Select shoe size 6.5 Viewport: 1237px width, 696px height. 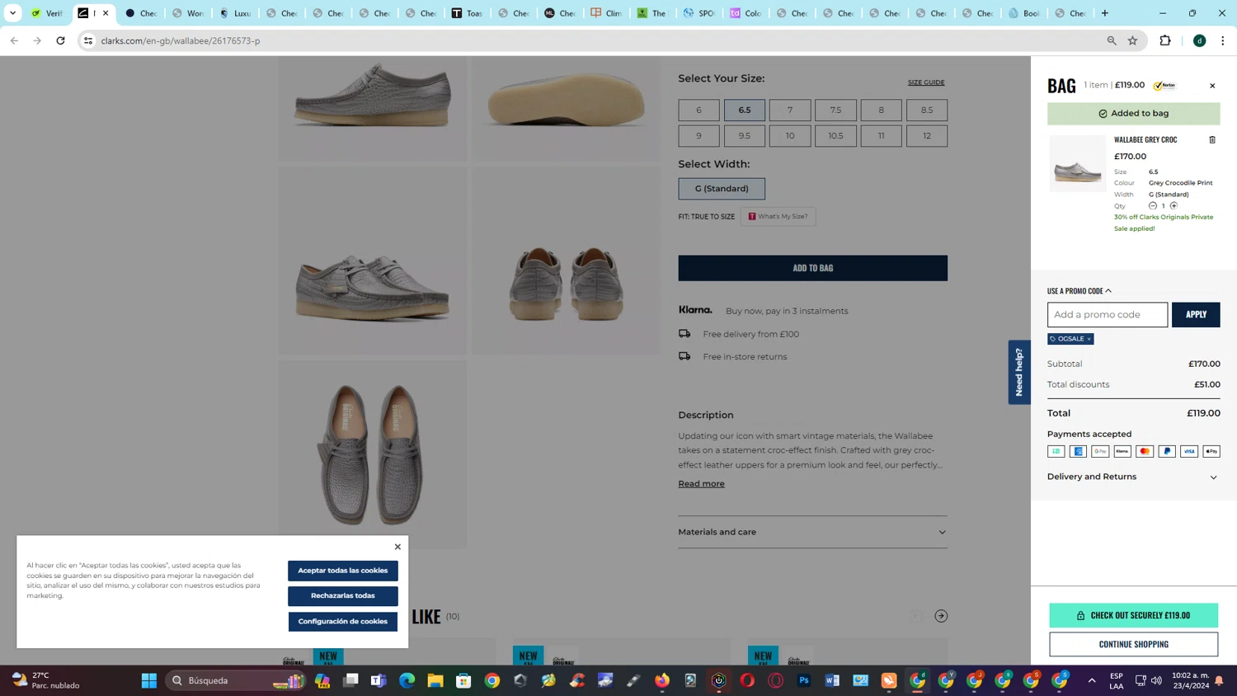(x=745, y=110)
